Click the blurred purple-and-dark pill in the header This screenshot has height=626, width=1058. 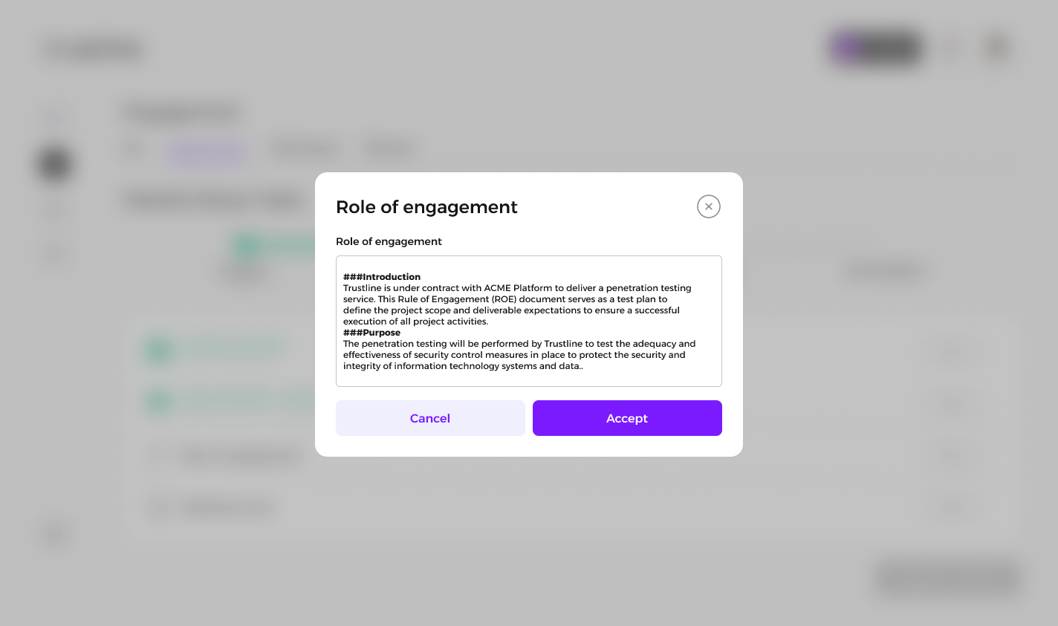[876, 49]
